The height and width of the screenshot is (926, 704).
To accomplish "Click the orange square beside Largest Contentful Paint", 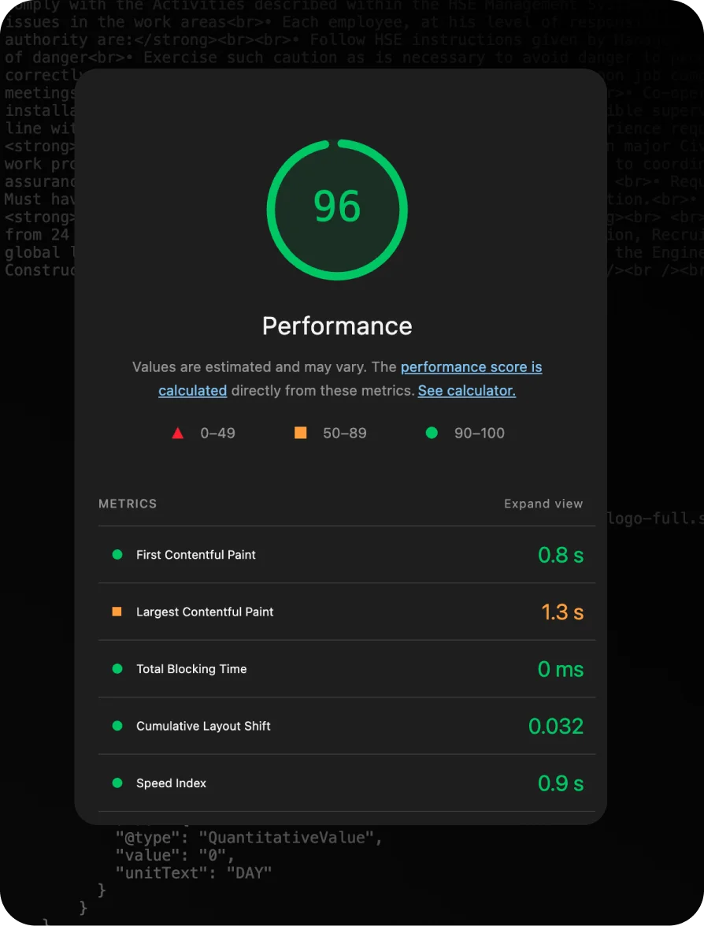I will pos(117,612).
